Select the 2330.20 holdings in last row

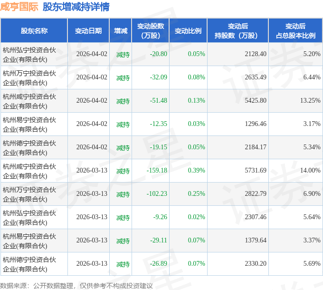pyautogui.click(x=256, y=264)
